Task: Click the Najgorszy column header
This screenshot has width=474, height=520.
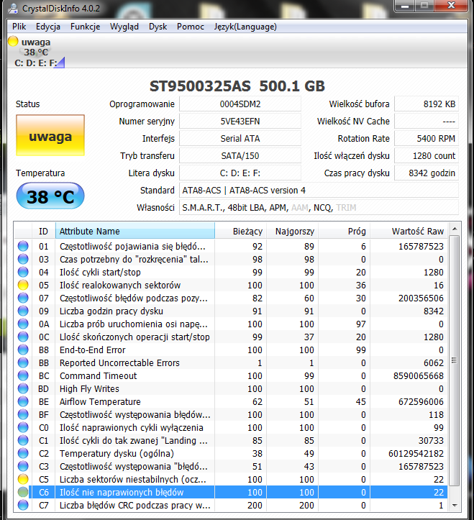Action: click(293, 231)
